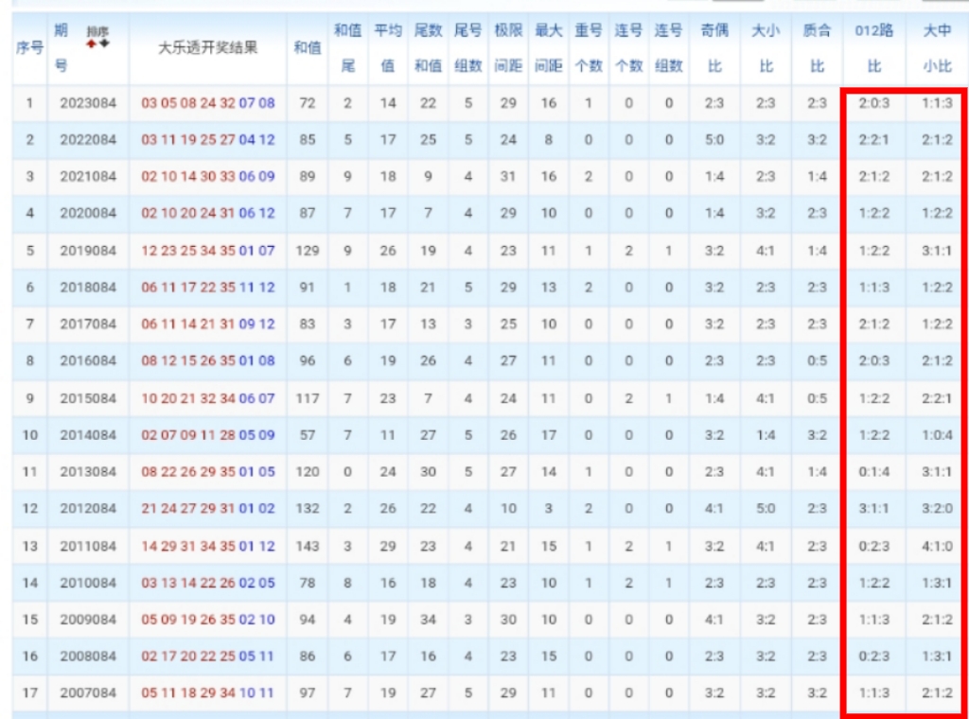Screen dimensions: 969x719
Task: Click draw result 12 23 25 34 35 01 07
Action: 207,251
